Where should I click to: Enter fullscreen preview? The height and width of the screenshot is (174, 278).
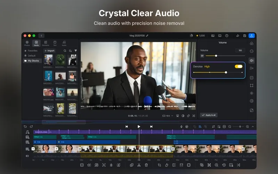[x=194, y=116]
